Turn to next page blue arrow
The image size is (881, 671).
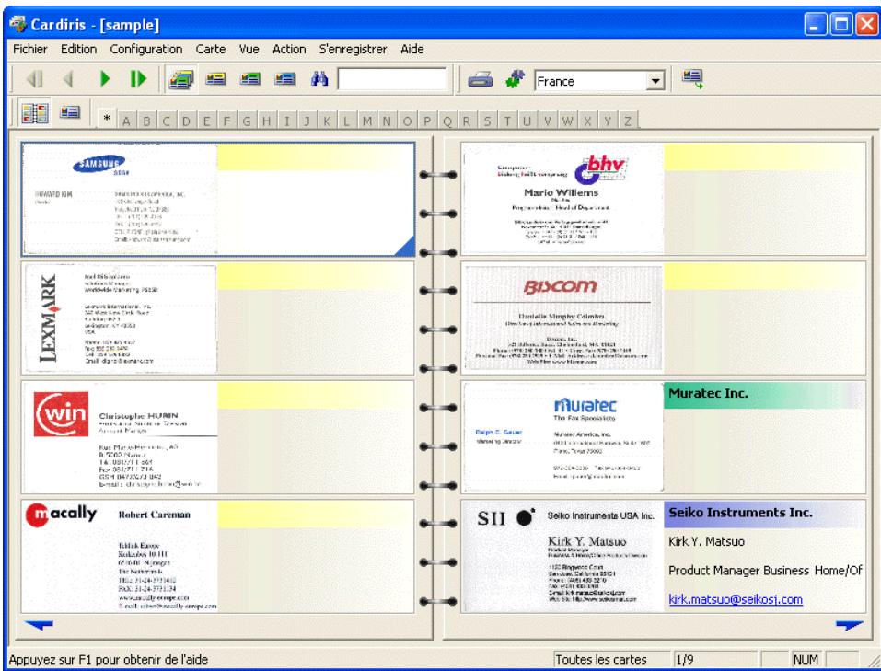pyautogui.click(x=849, y=625)
